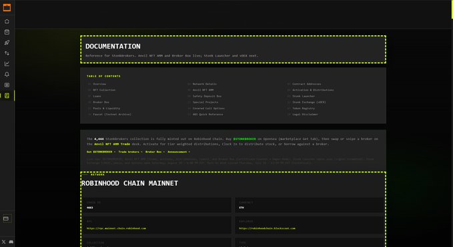Viewport: 453px width, 247px height.
Task: Click the 'Announcement' quick link
Action: coord(179,152)
